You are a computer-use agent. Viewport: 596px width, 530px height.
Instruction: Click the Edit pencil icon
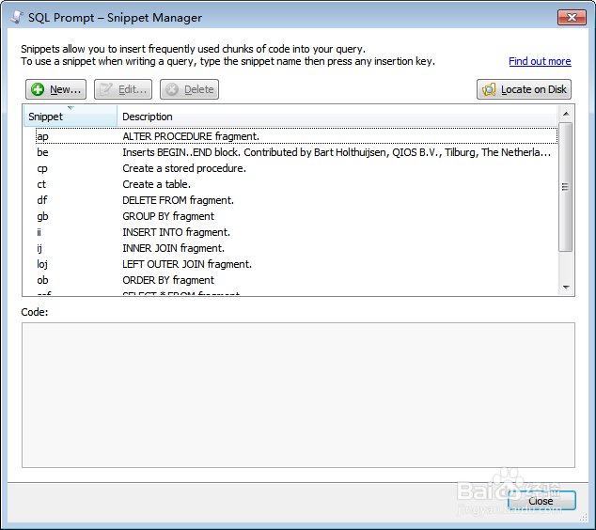106,89
